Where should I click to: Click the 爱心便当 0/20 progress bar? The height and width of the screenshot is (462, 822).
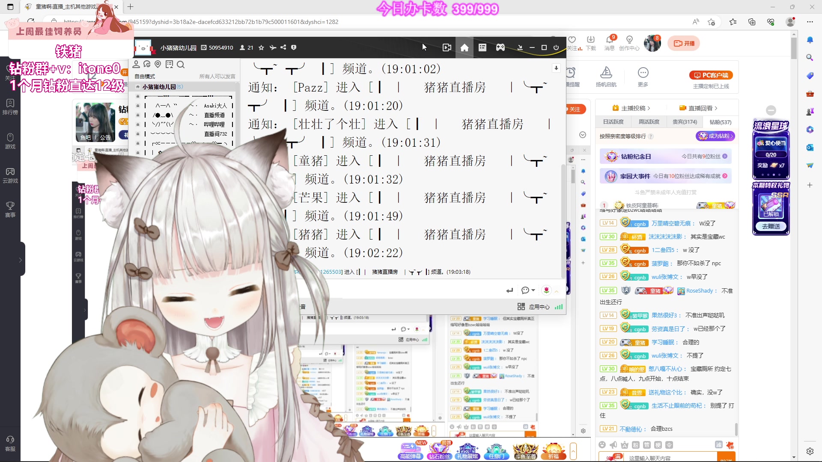click(771, 155)
